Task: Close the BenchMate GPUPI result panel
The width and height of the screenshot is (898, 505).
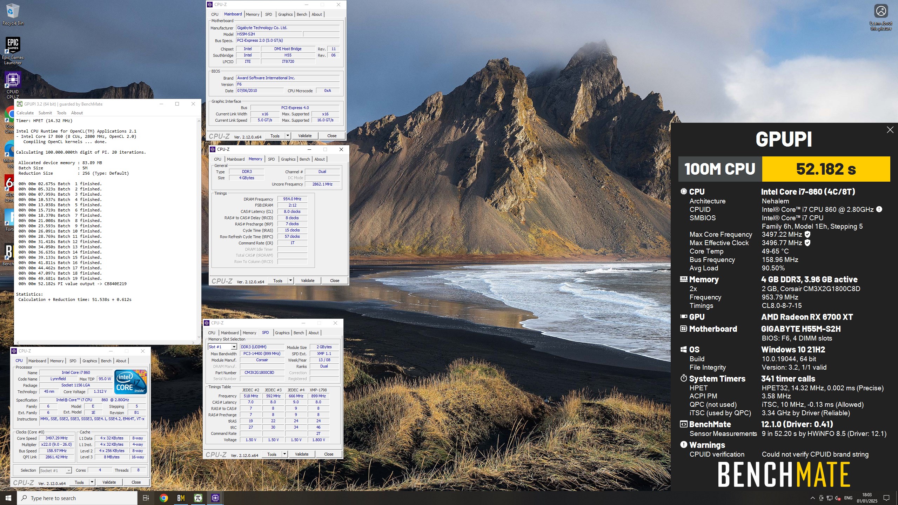Action: click(890, 130)
